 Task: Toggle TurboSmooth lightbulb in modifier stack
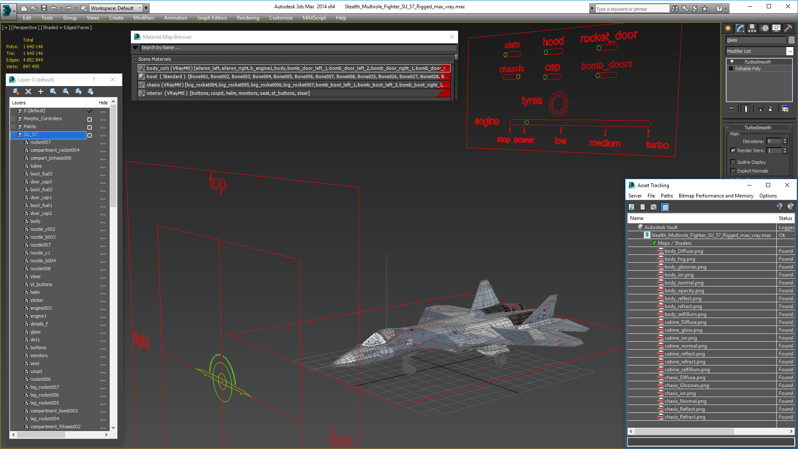coord(732,62)
